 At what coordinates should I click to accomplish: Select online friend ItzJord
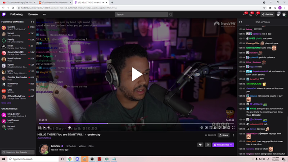18,127
